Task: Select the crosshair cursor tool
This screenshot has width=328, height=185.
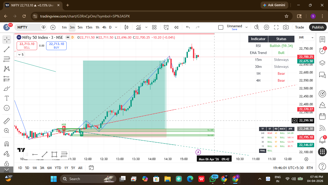Action: click(7, 40)
